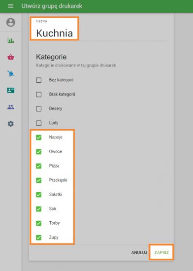Open the hamburger menu
Viewport: 193px width, 271px height.
point(10,6)
